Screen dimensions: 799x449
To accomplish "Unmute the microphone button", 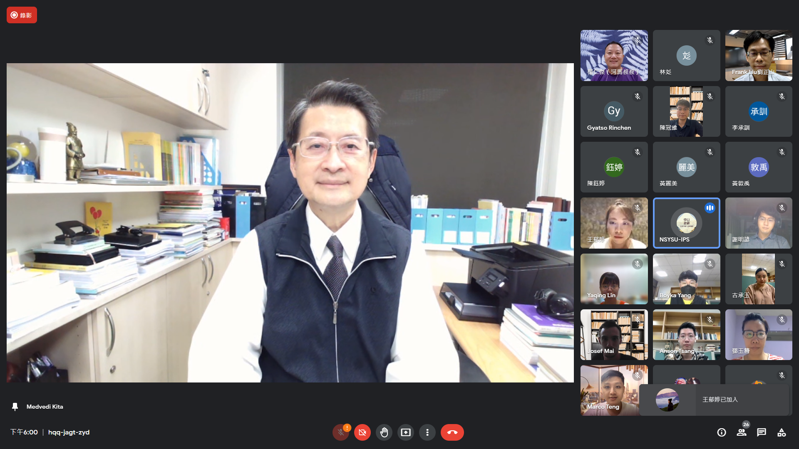I will [341, 432].
